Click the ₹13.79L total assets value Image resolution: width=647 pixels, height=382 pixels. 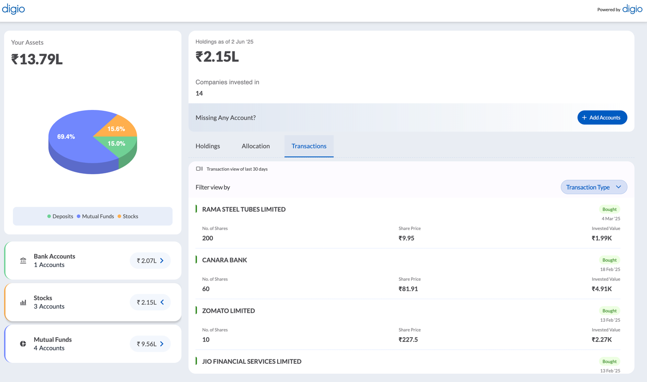coord(37,59)
